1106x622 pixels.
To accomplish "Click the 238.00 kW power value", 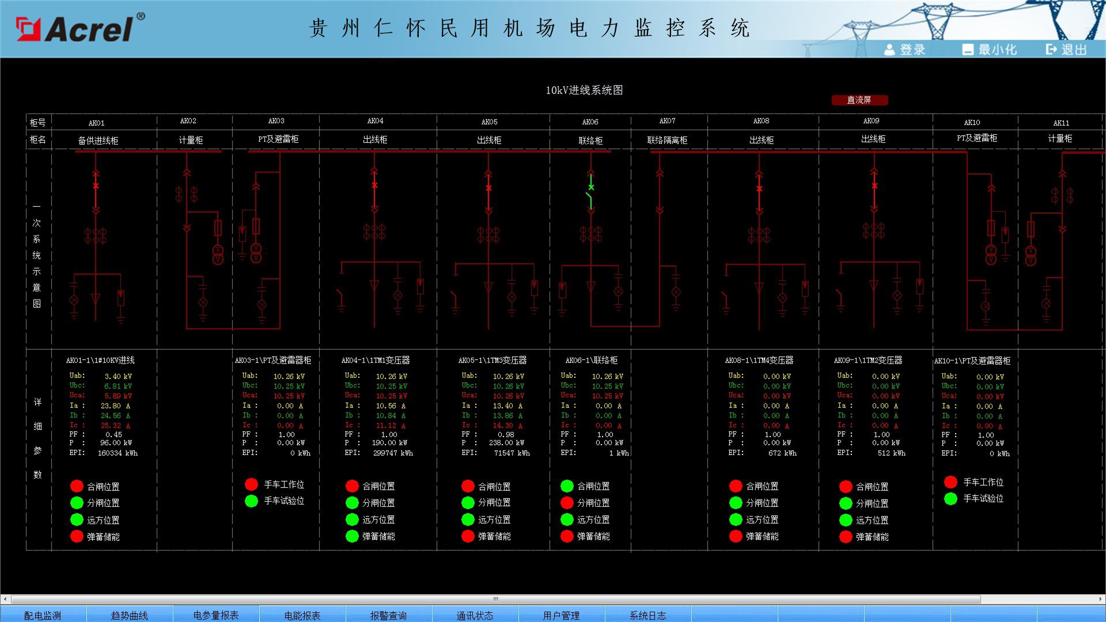I will [506, 443].
